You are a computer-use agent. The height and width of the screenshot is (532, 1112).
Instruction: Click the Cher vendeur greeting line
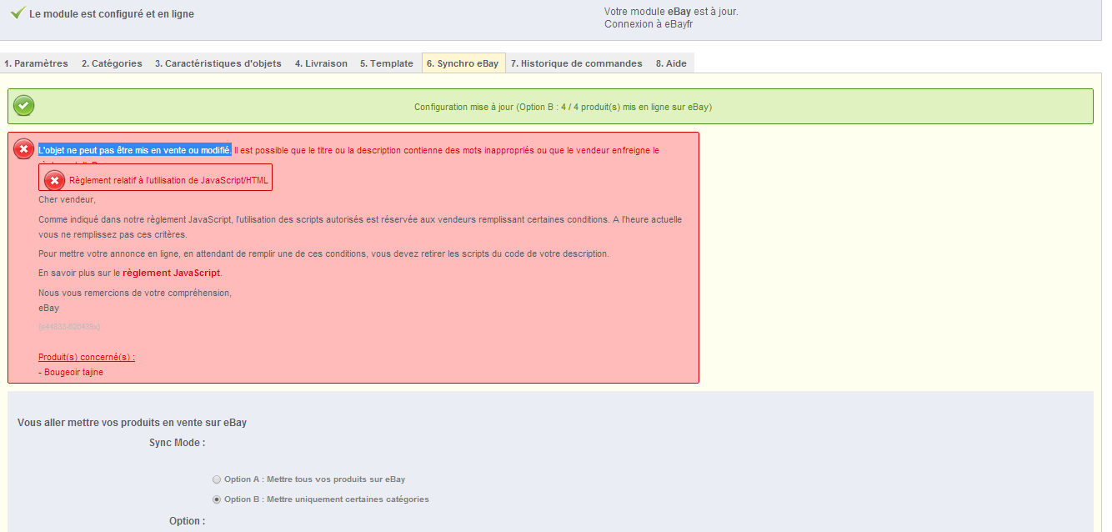point(67,199)
